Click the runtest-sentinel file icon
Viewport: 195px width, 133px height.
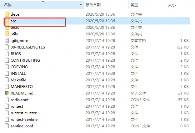[x=7, y=120]
